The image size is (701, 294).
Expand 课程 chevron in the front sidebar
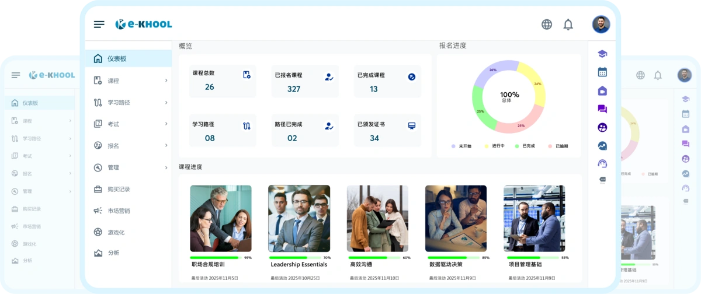[x=166, y=80]
